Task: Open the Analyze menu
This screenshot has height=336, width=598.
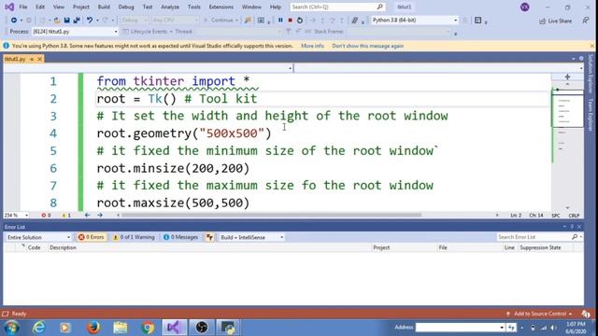Action: tap(170, 7)
